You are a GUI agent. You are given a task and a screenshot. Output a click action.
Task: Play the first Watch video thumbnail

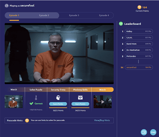point(14,102)
